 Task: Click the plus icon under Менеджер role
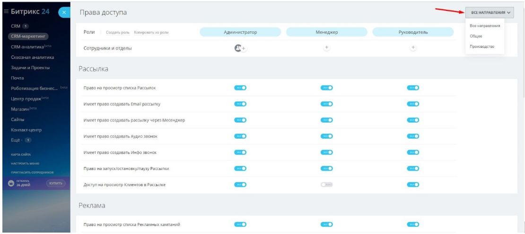click(327, 48)
